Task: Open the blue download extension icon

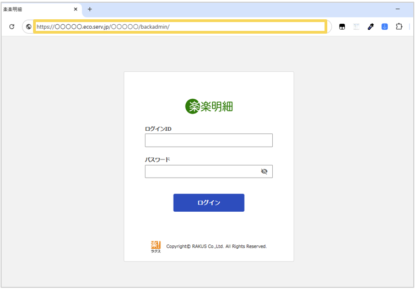Action: [x=385, y=26]
